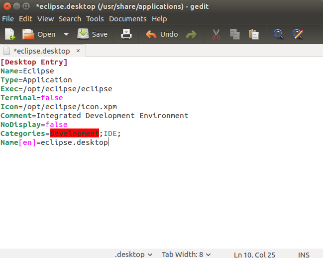Open the Tab Width dropdown
The image size is (324, 258).
click(x=186, y=255)
